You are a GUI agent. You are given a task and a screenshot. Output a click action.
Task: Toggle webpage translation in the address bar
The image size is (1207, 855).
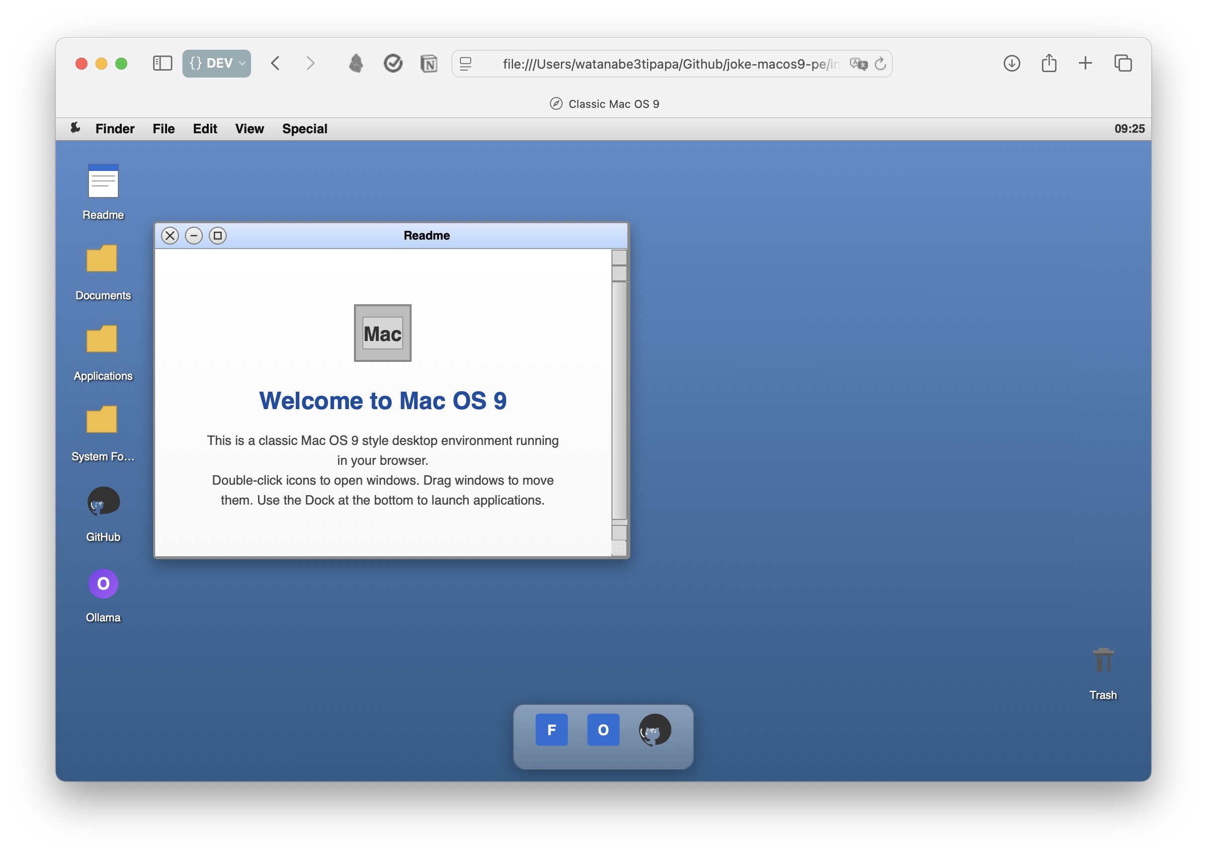[859, 63]
